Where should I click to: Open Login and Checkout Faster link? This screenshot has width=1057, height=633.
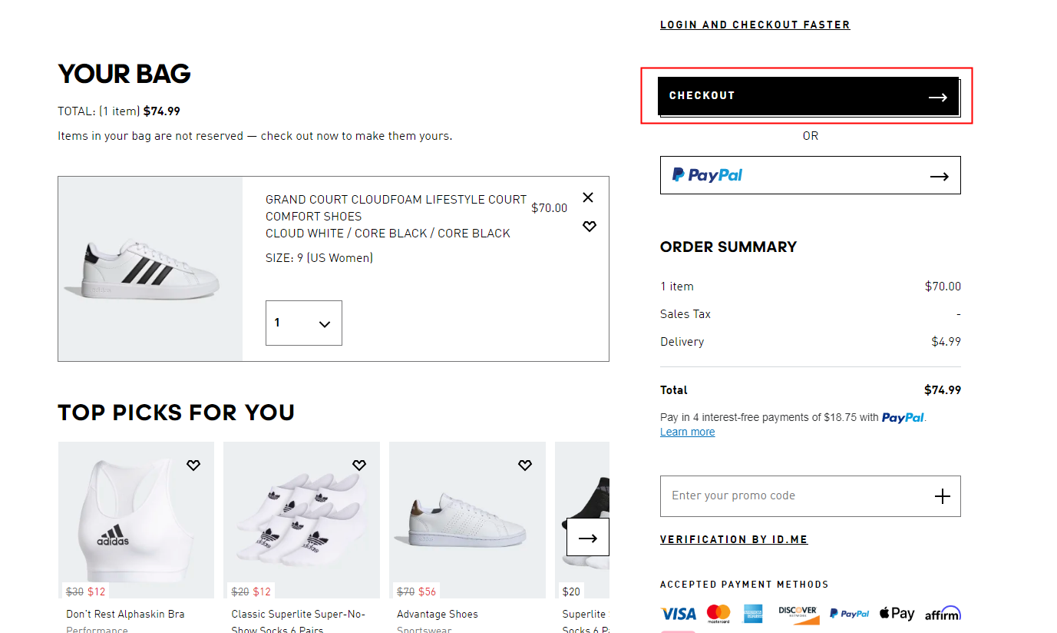(x=755, y=25)
